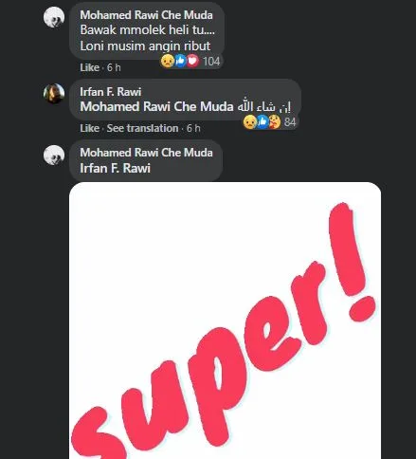View the 104 reactions count
Screen dimensions: 416x459
pyautogui.click(x=211, y=62)
